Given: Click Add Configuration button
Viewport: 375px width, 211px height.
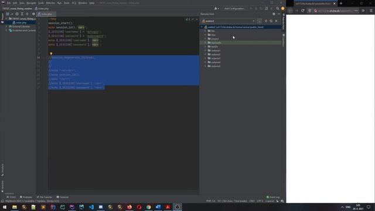Looking at the screenshot, I should 235,9.
